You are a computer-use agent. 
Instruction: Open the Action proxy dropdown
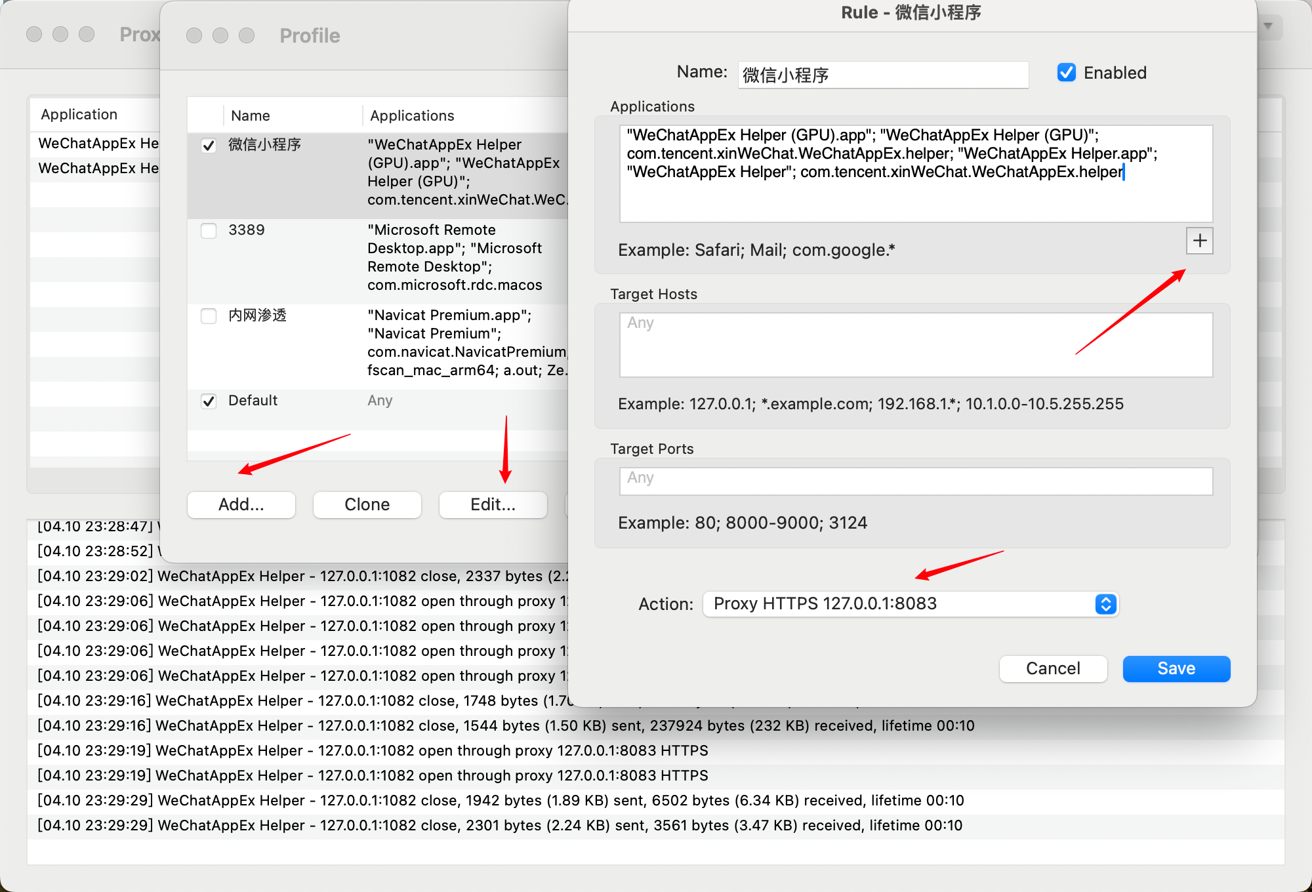click(911, 604)
